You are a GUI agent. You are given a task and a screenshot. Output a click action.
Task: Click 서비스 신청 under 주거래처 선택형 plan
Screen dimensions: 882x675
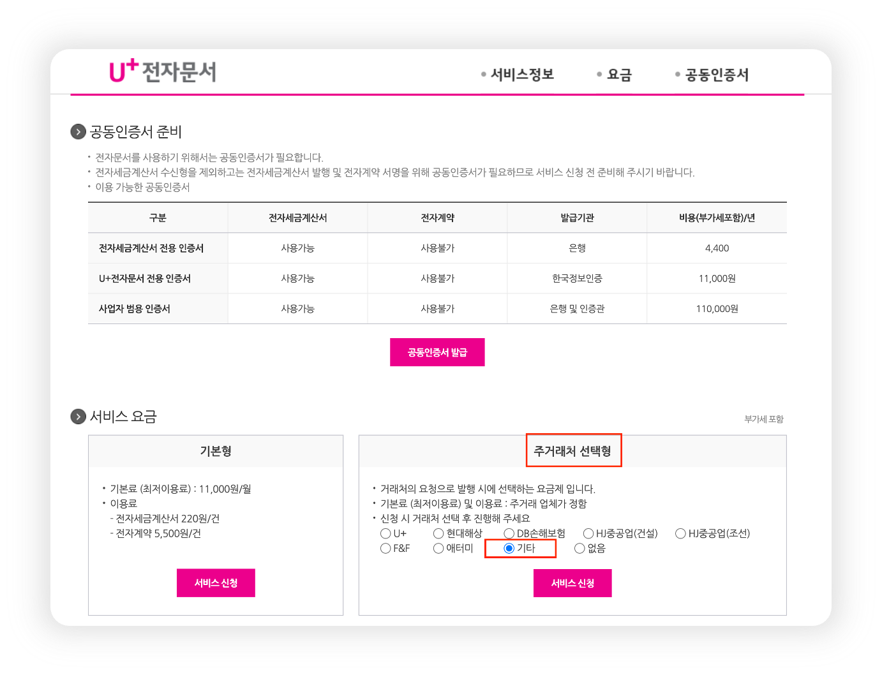click(x=572, y=582)
